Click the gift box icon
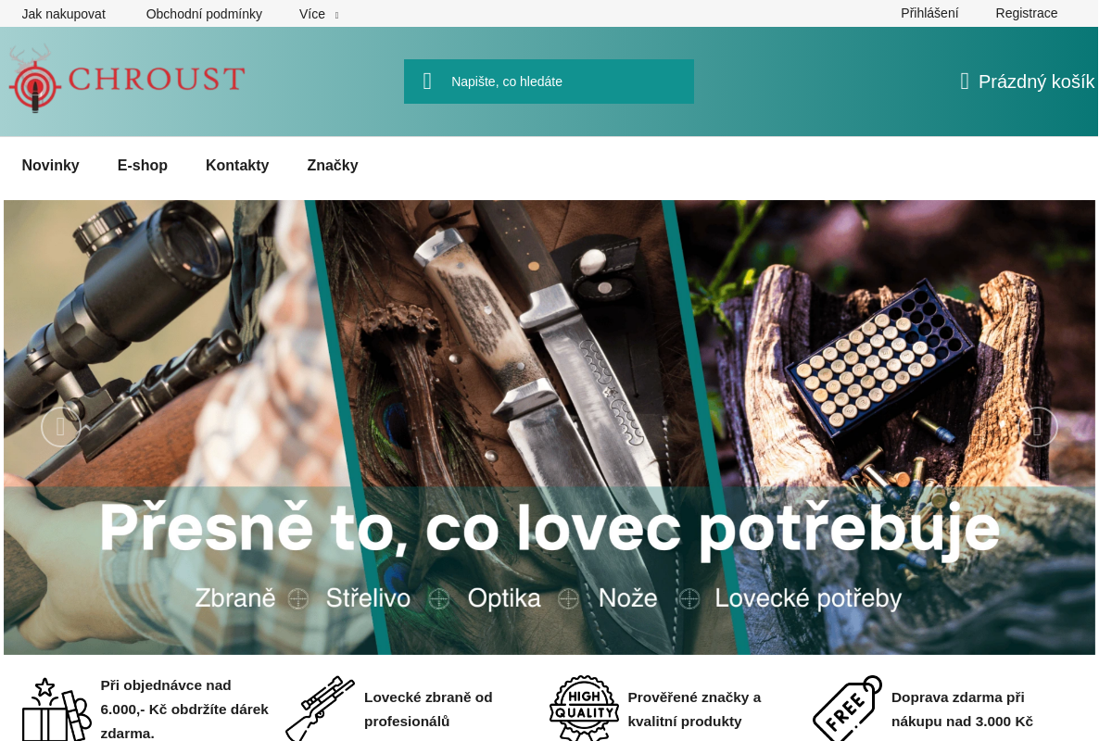The width and height of the screenshot is (1112, 741). pos(57,709)
